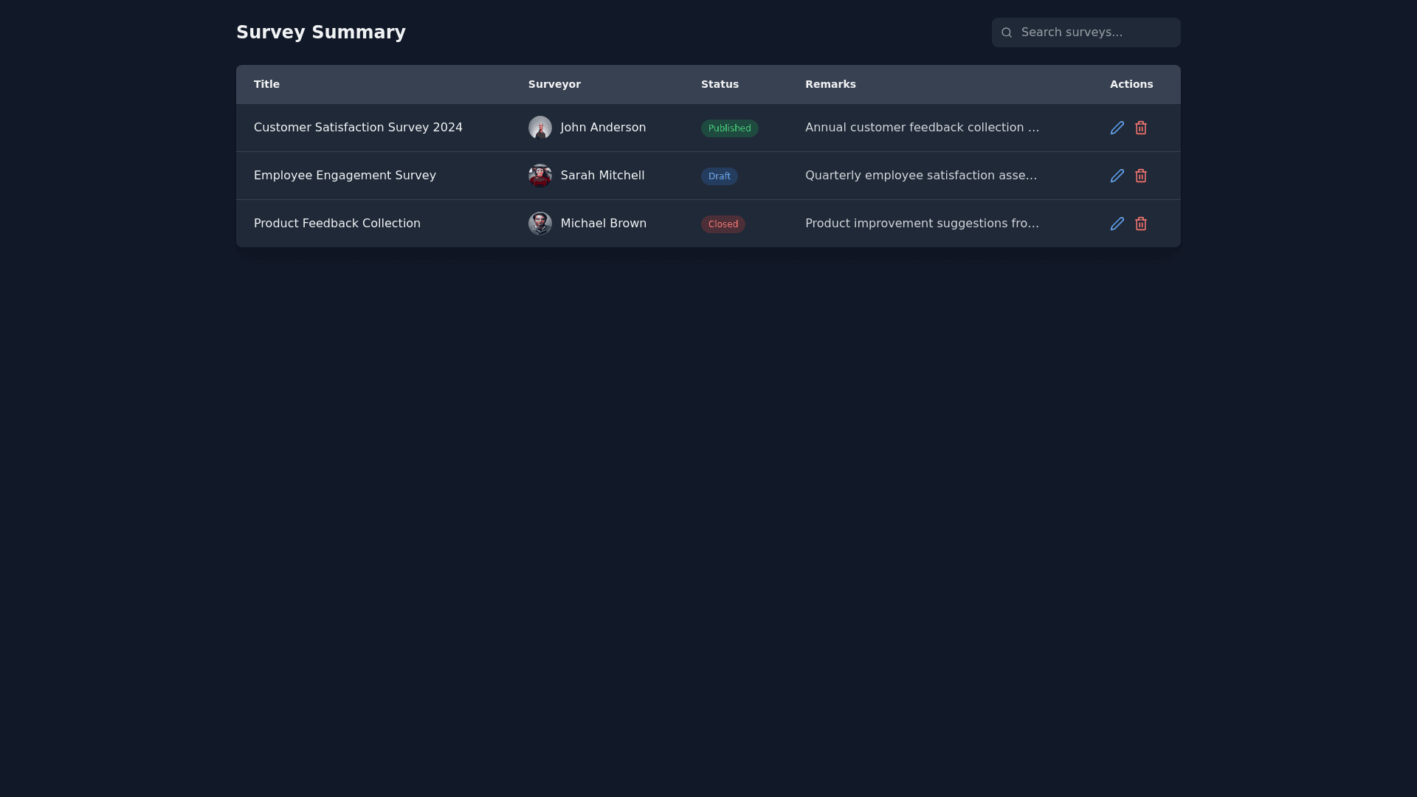This screenshot has width=1417, height=797.
Task: Click trash icon for Employee Engagement Survey
Action: pyautogui.click(x=1140, y=176)
